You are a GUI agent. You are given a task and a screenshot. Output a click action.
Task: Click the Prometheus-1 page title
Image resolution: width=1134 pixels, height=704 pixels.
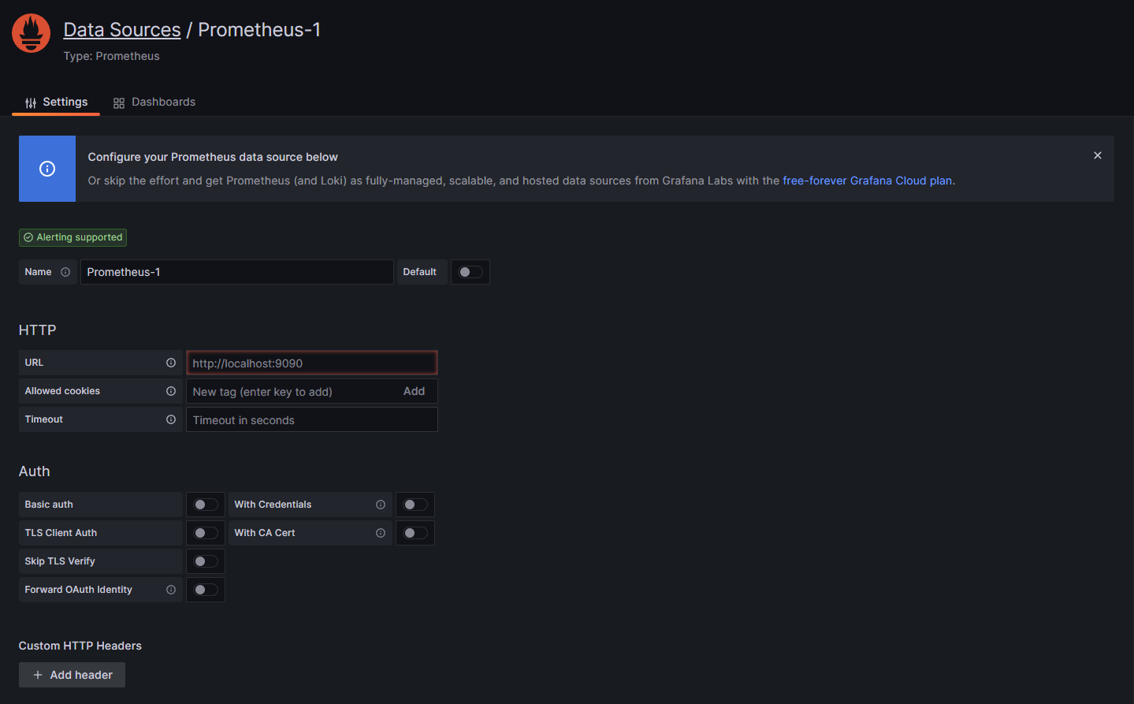coord(259,30)
